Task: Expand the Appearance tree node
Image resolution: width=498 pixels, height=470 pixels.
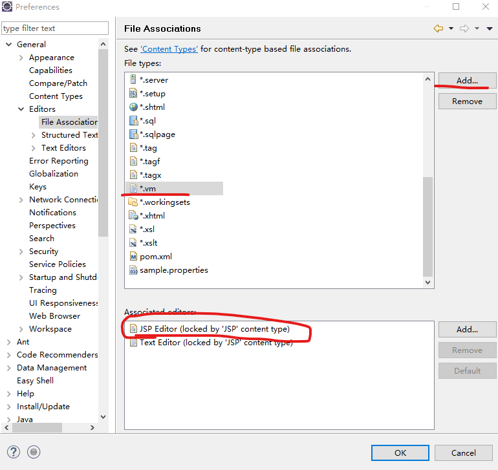Action: click(21, 58)
